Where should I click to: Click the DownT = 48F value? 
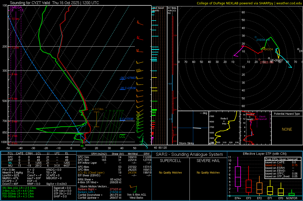(x=10, y=184)
